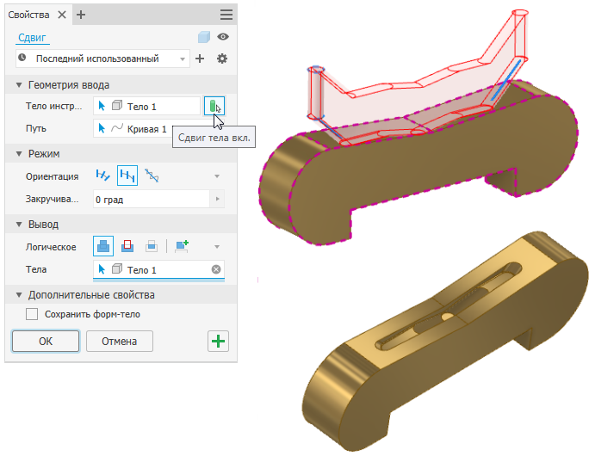The image size is (589, 456).
Task: Select the New Solid output icon
Action: pos(182,246)
